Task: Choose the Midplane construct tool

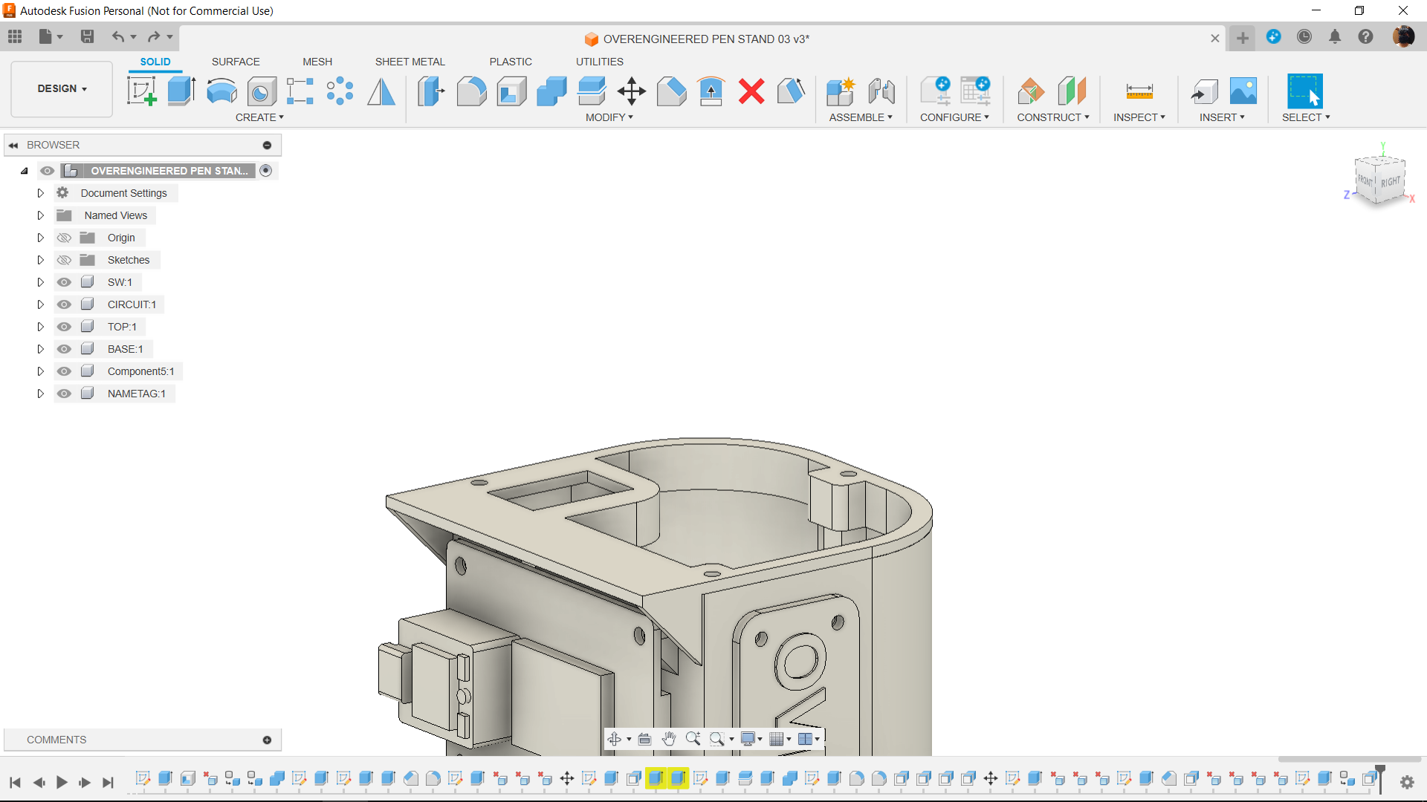Action: pos(1072,91)
